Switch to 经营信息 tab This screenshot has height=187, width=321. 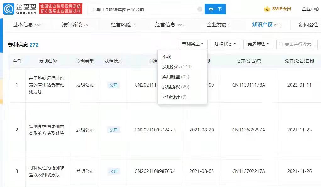click(170, 25)
